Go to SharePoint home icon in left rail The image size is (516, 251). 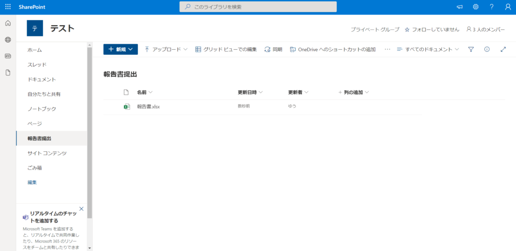click(8, 23)
